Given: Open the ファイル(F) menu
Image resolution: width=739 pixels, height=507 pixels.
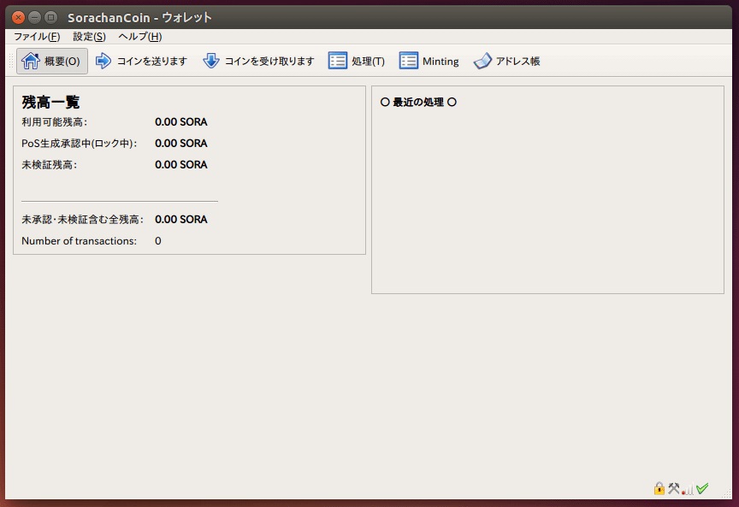Looking at the screenshot, I should (37, 36).
